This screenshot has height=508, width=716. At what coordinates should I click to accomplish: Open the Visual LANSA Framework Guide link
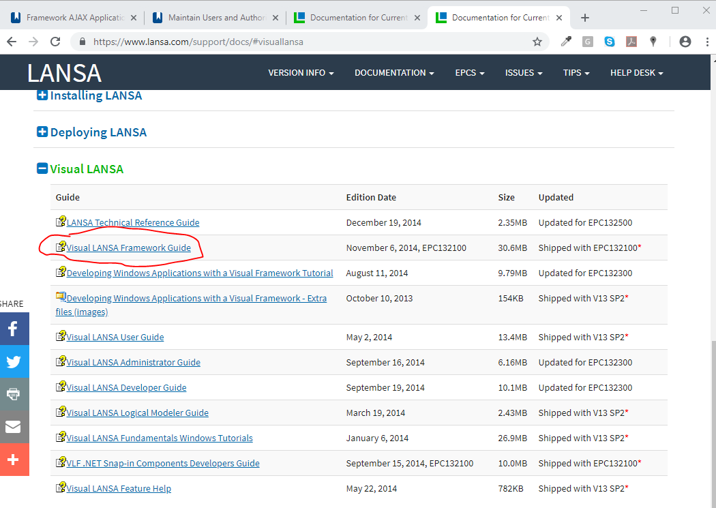pos(128,248)
